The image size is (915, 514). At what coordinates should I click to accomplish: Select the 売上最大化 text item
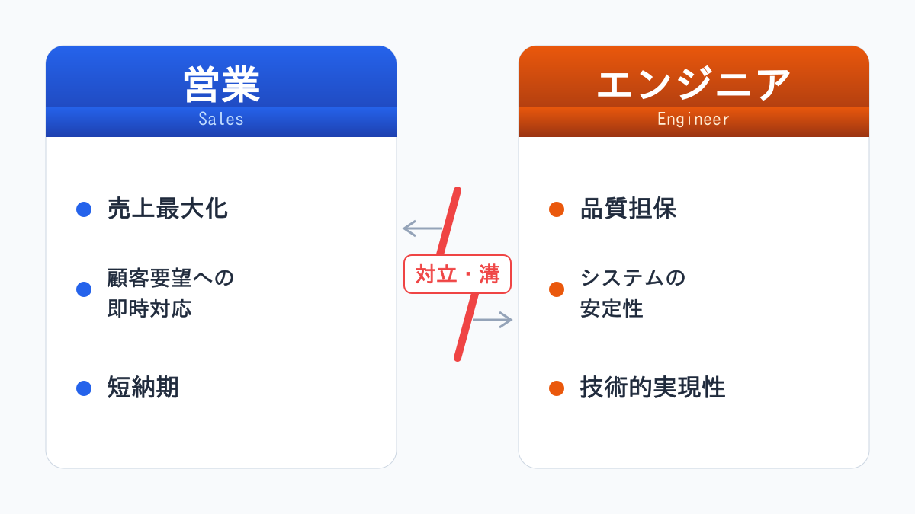pos(168,209)
